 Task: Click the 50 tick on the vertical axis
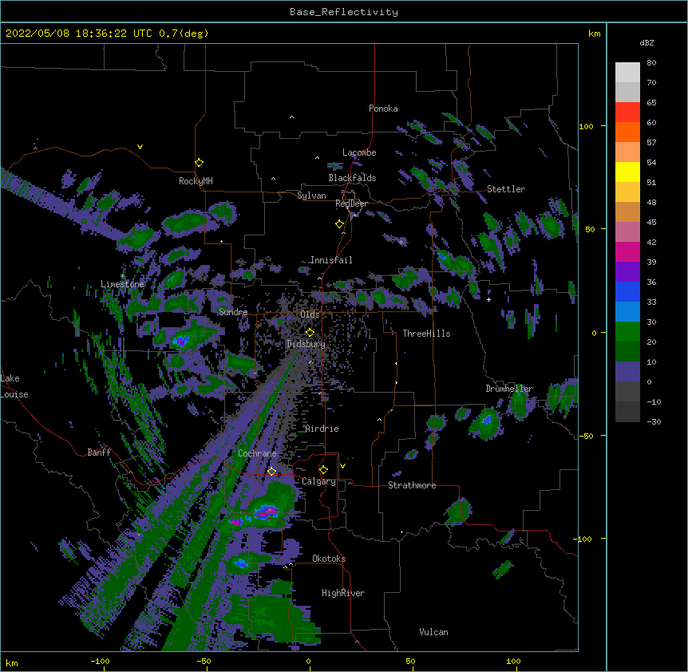(590, 229)
